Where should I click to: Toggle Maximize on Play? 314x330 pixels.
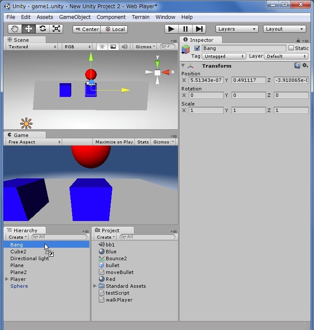[114, 142]
